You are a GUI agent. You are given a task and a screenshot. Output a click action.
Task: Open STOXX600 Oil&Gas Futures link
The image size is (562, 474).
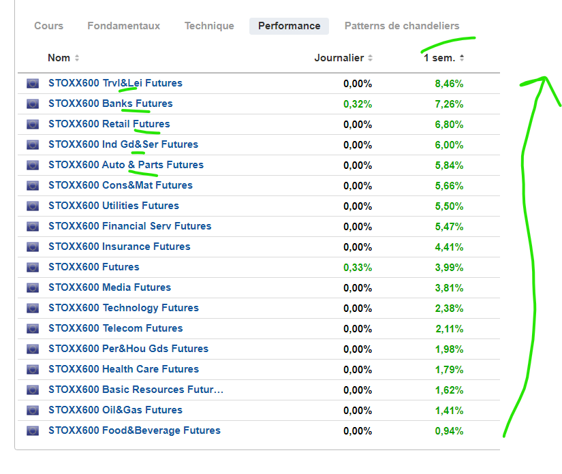115,410
